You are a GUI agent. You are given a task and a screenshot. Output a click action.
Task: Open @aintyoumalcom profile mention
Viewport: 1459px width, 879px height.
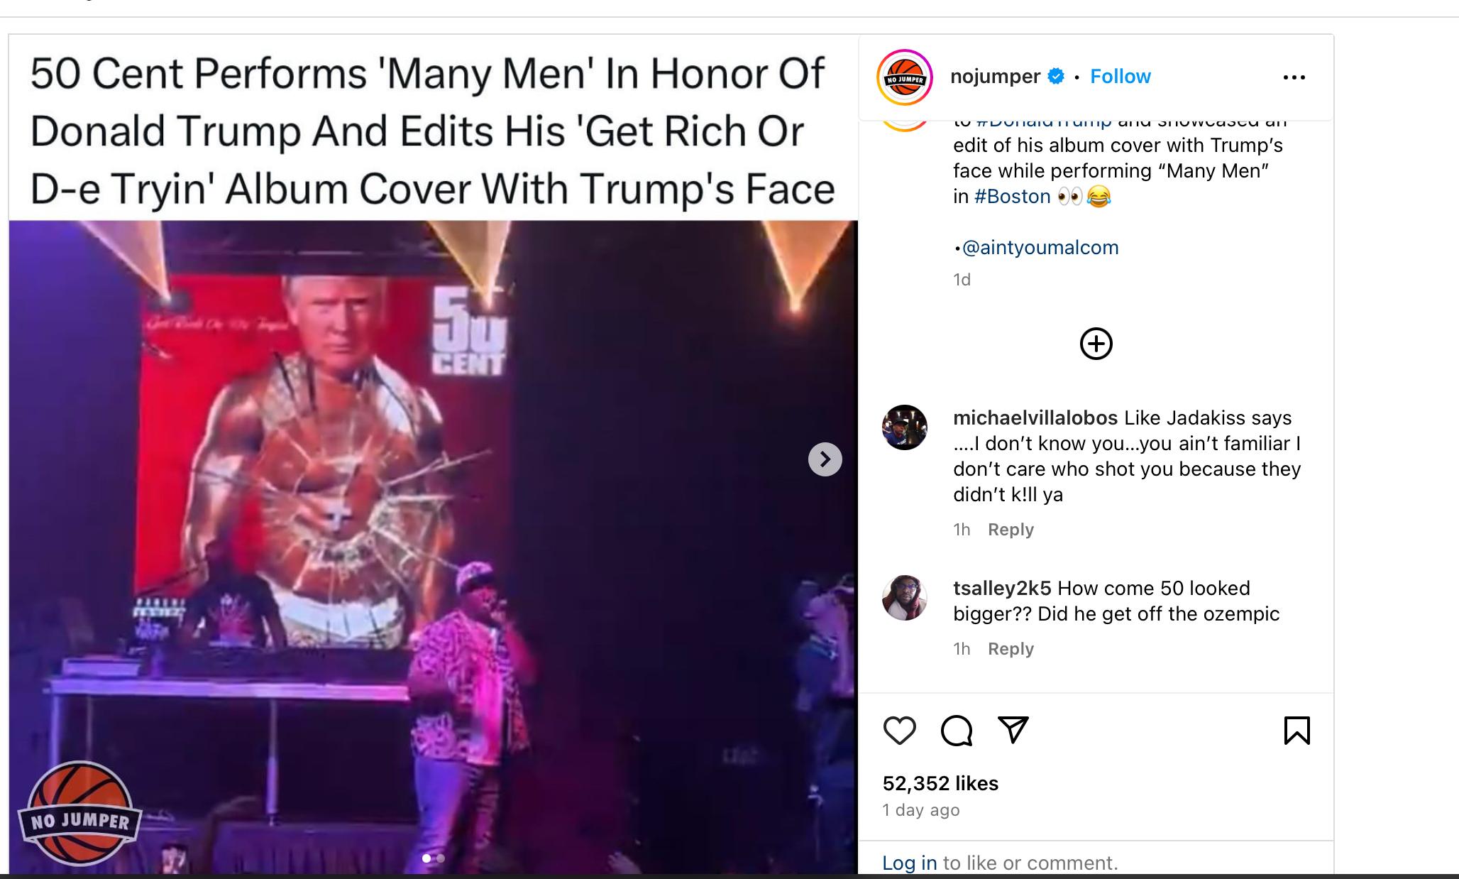coord(1040,248)
